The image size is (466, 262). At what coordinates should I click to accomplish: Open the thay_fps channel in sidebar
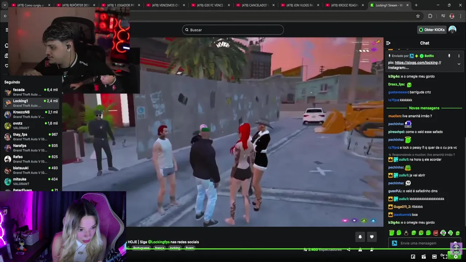coord(31,137)
